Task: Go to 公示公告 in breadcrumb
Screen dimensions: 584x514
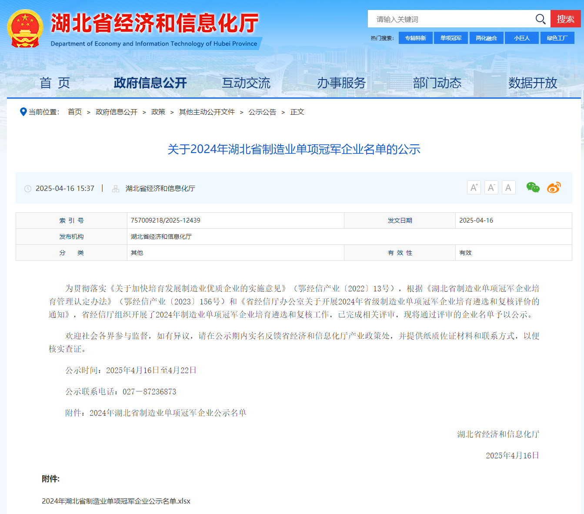Action: point(262,112)
